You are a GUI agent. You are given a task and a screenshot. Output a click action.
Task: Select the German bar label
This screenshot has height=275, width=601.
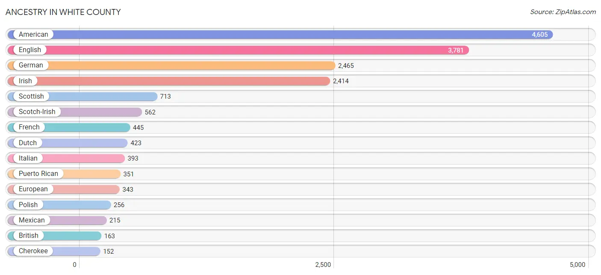pyautogui.click(x=31, y=65)
